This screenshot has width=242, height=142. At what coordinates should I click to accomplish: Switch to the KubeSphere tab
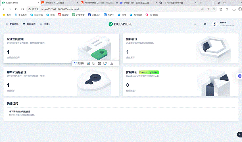tap(20, 3)
